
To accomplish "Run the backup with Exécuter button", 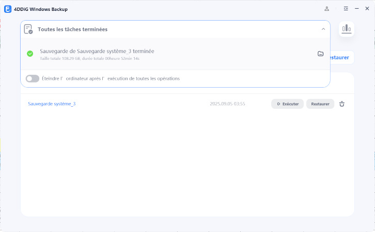I will (287, 104).
